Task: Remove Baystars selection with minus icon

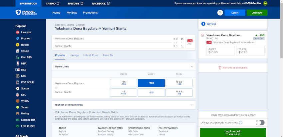Action: [x=202, y=35]
